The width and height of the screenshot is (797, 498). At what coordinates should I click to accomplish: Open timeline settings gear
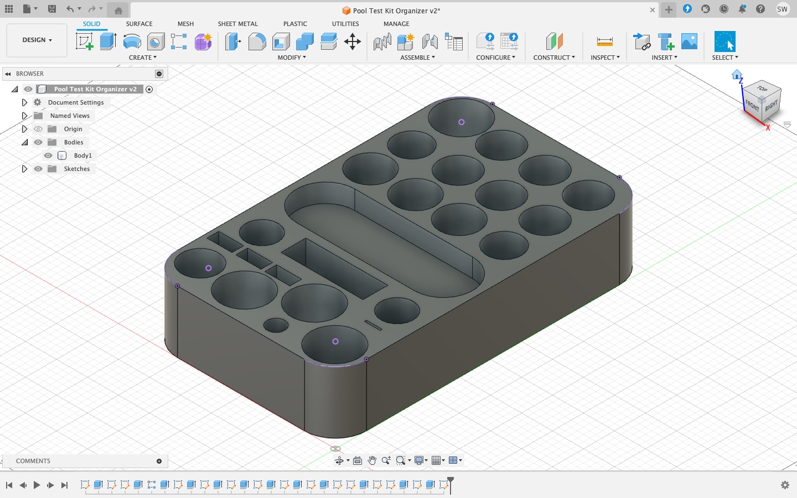point(785,485)
